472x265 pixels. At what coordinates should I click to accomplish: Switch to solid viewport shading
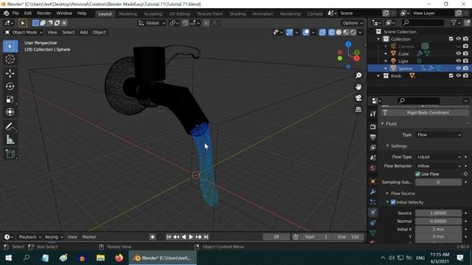pyautogui.click(x=339, y=32)
